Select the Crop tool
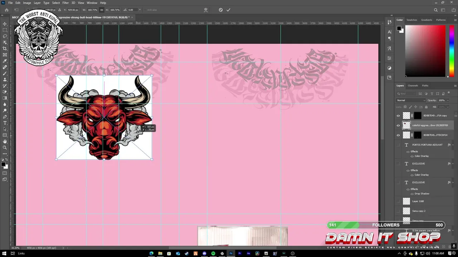This screenshot has height=257, width=458. 5,49
